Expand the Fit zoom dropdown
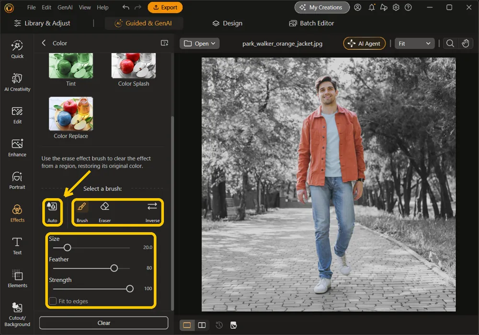This screenshot has width=479, height=335. pyautogui.click(x=414, y=44)
